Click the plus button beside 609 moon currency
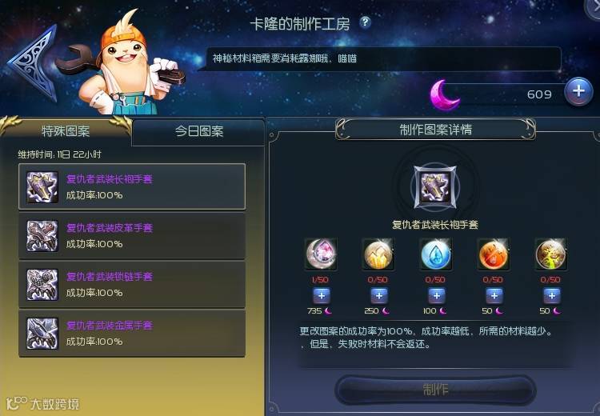 coord(578,91)
